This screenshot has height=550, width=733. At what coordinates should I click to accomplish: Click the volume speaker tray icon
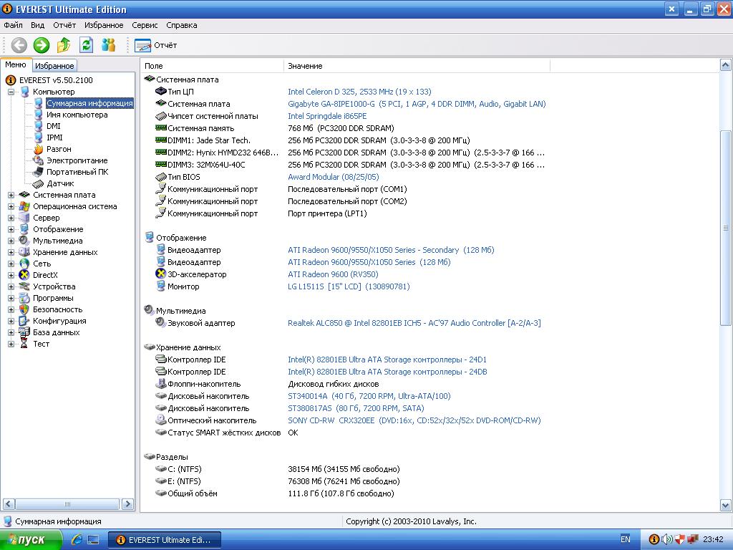point(667,540)
